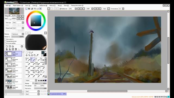Choose the Ink brush preset
The width and height of the screenshot is (174, 98).
38,59
